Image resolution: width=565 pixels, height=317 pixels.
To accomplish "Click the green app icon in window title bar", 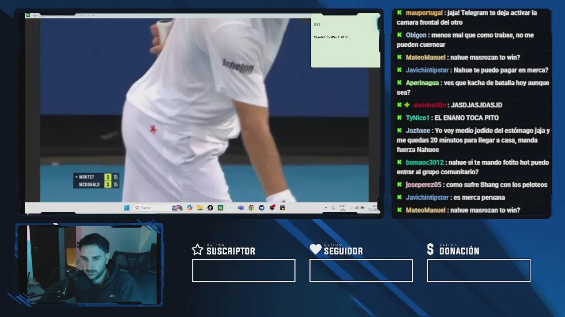I will coord(28,15).
